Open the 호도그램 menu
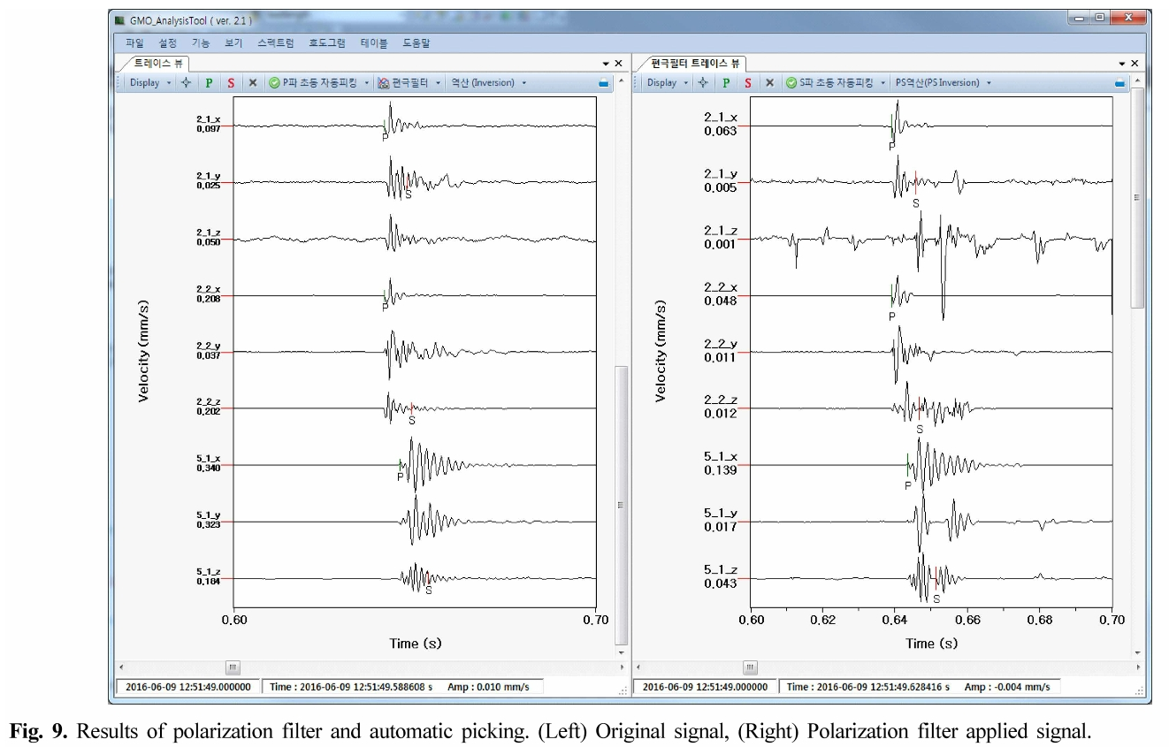The image size is (1169, 747). click(327, 42)
